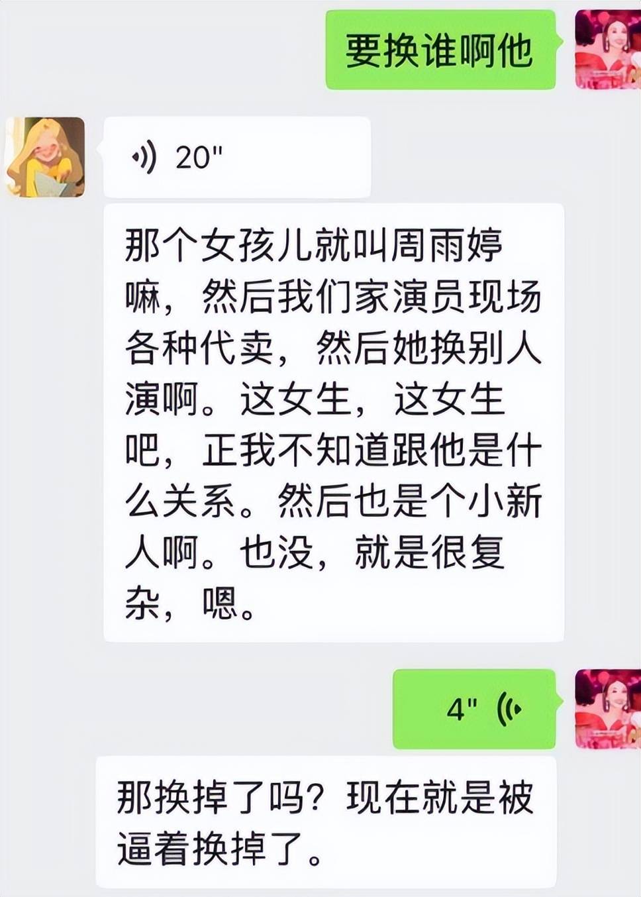Click the text 人啊。也没，就是很复
This screenshot has width=641, height=897.
315,553
